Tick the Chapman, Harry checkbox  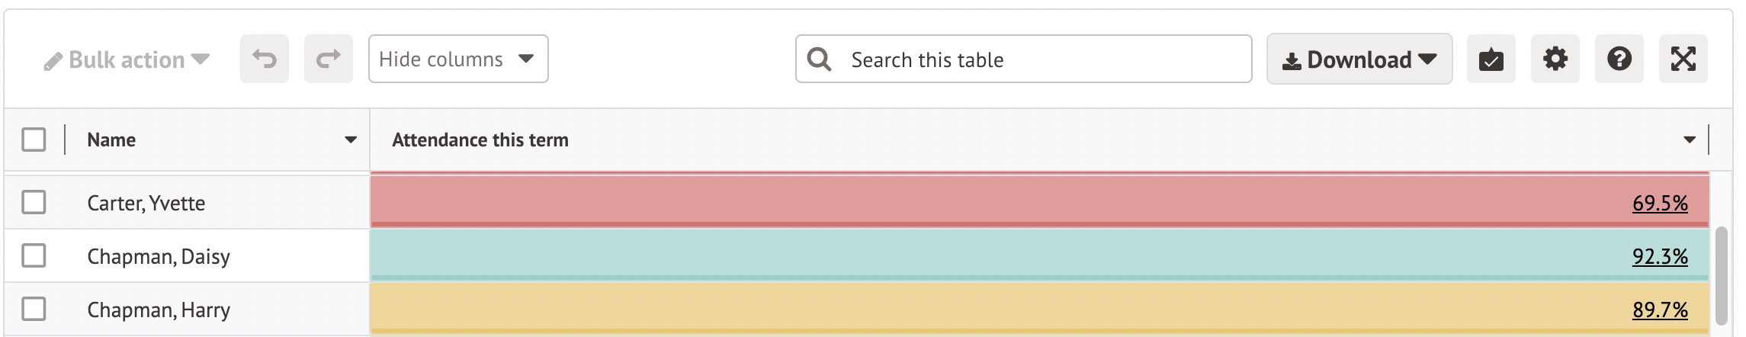click(x=34, y=309)
